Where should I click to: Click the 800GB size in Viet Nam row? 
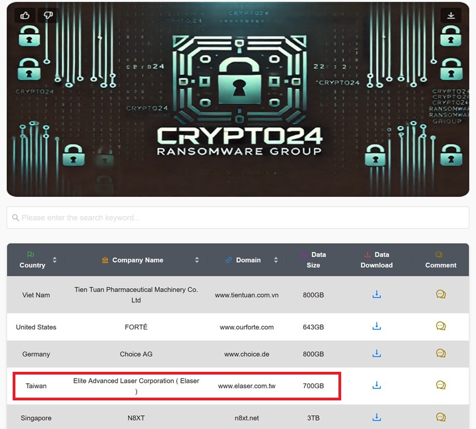point(313,295)
